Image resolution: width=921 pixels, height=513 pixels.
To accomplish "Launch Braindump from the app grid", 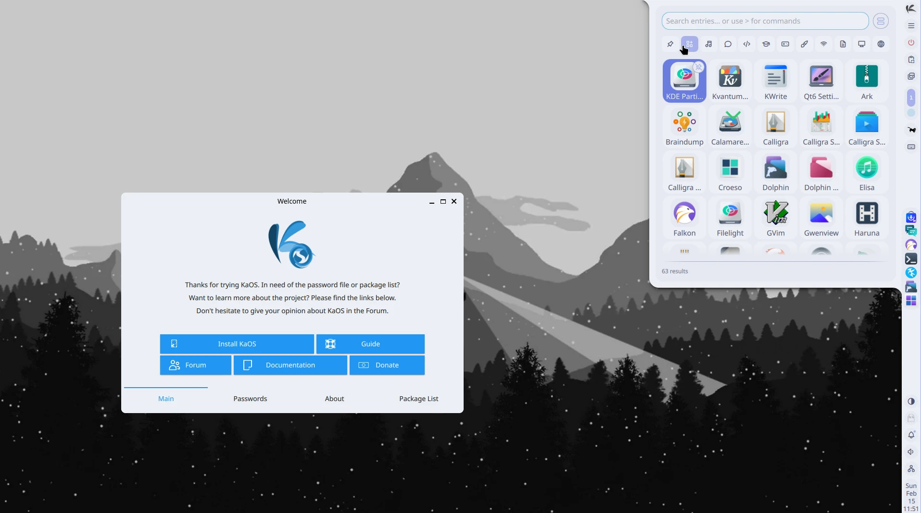I will click(x=684, y=127).
